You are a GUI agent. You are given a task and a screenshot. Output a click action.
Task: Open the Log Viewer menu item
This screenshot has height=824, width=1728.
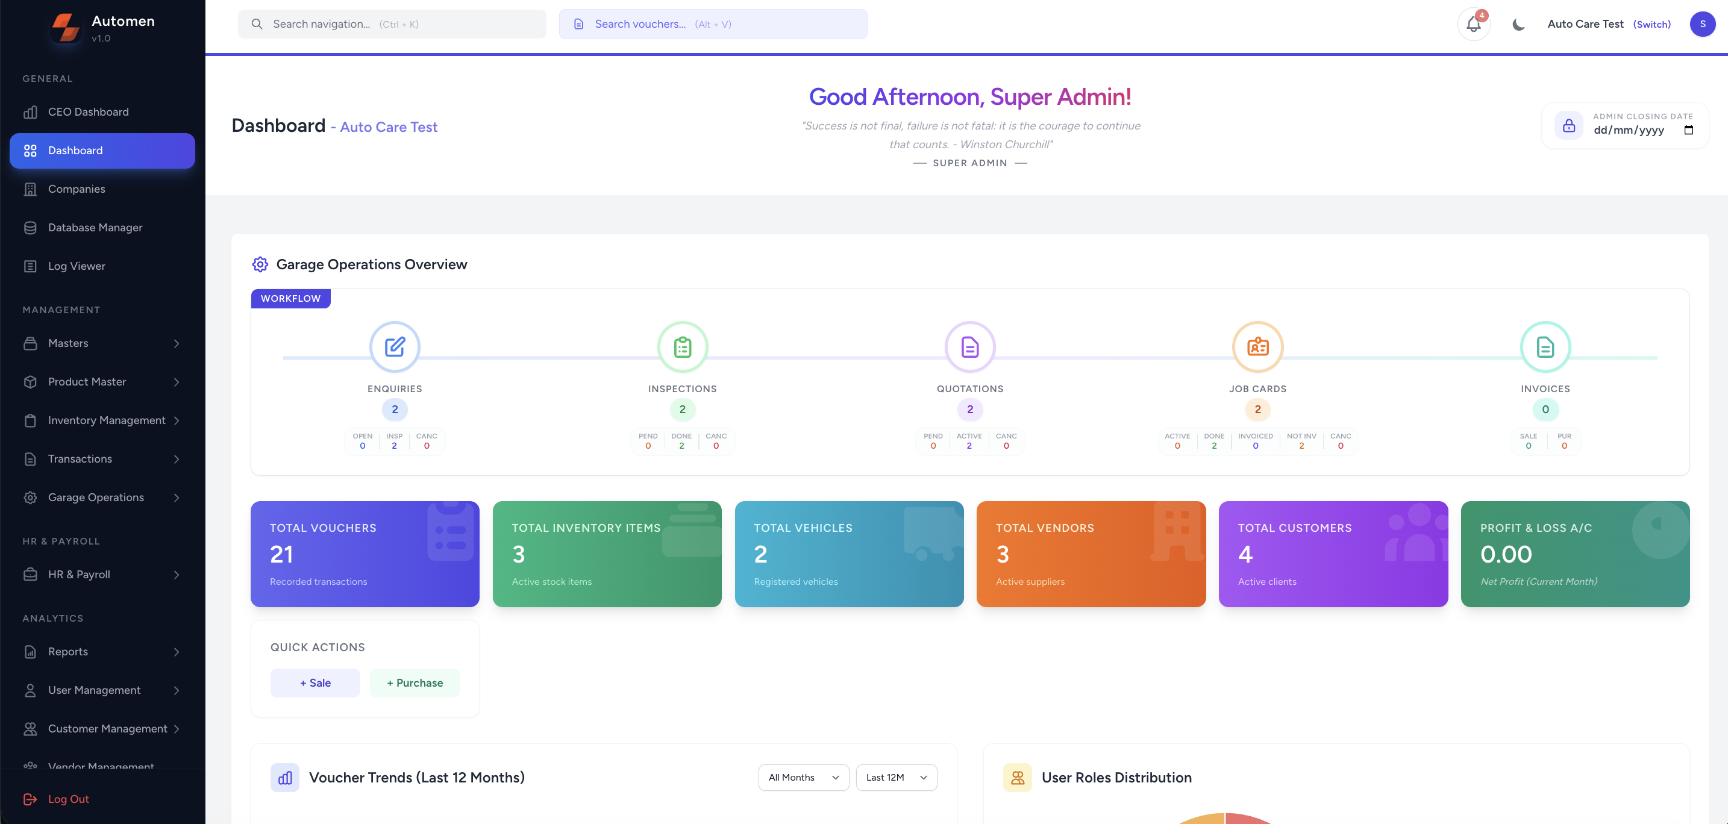point(102,266)
